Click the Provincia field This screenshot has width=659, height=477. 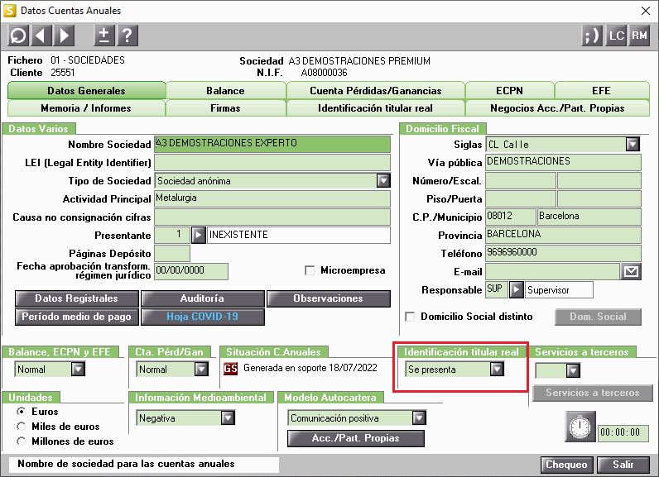563,236
